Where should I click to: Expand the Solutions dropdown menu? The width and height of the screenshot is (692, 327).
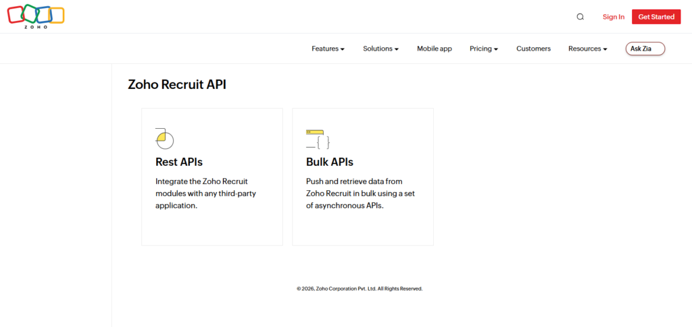381,49
